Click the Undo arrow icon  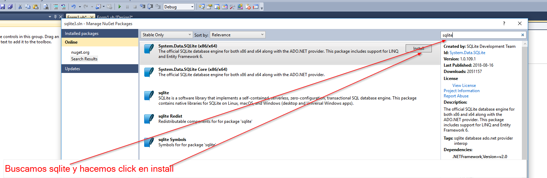tap(73, 7)
